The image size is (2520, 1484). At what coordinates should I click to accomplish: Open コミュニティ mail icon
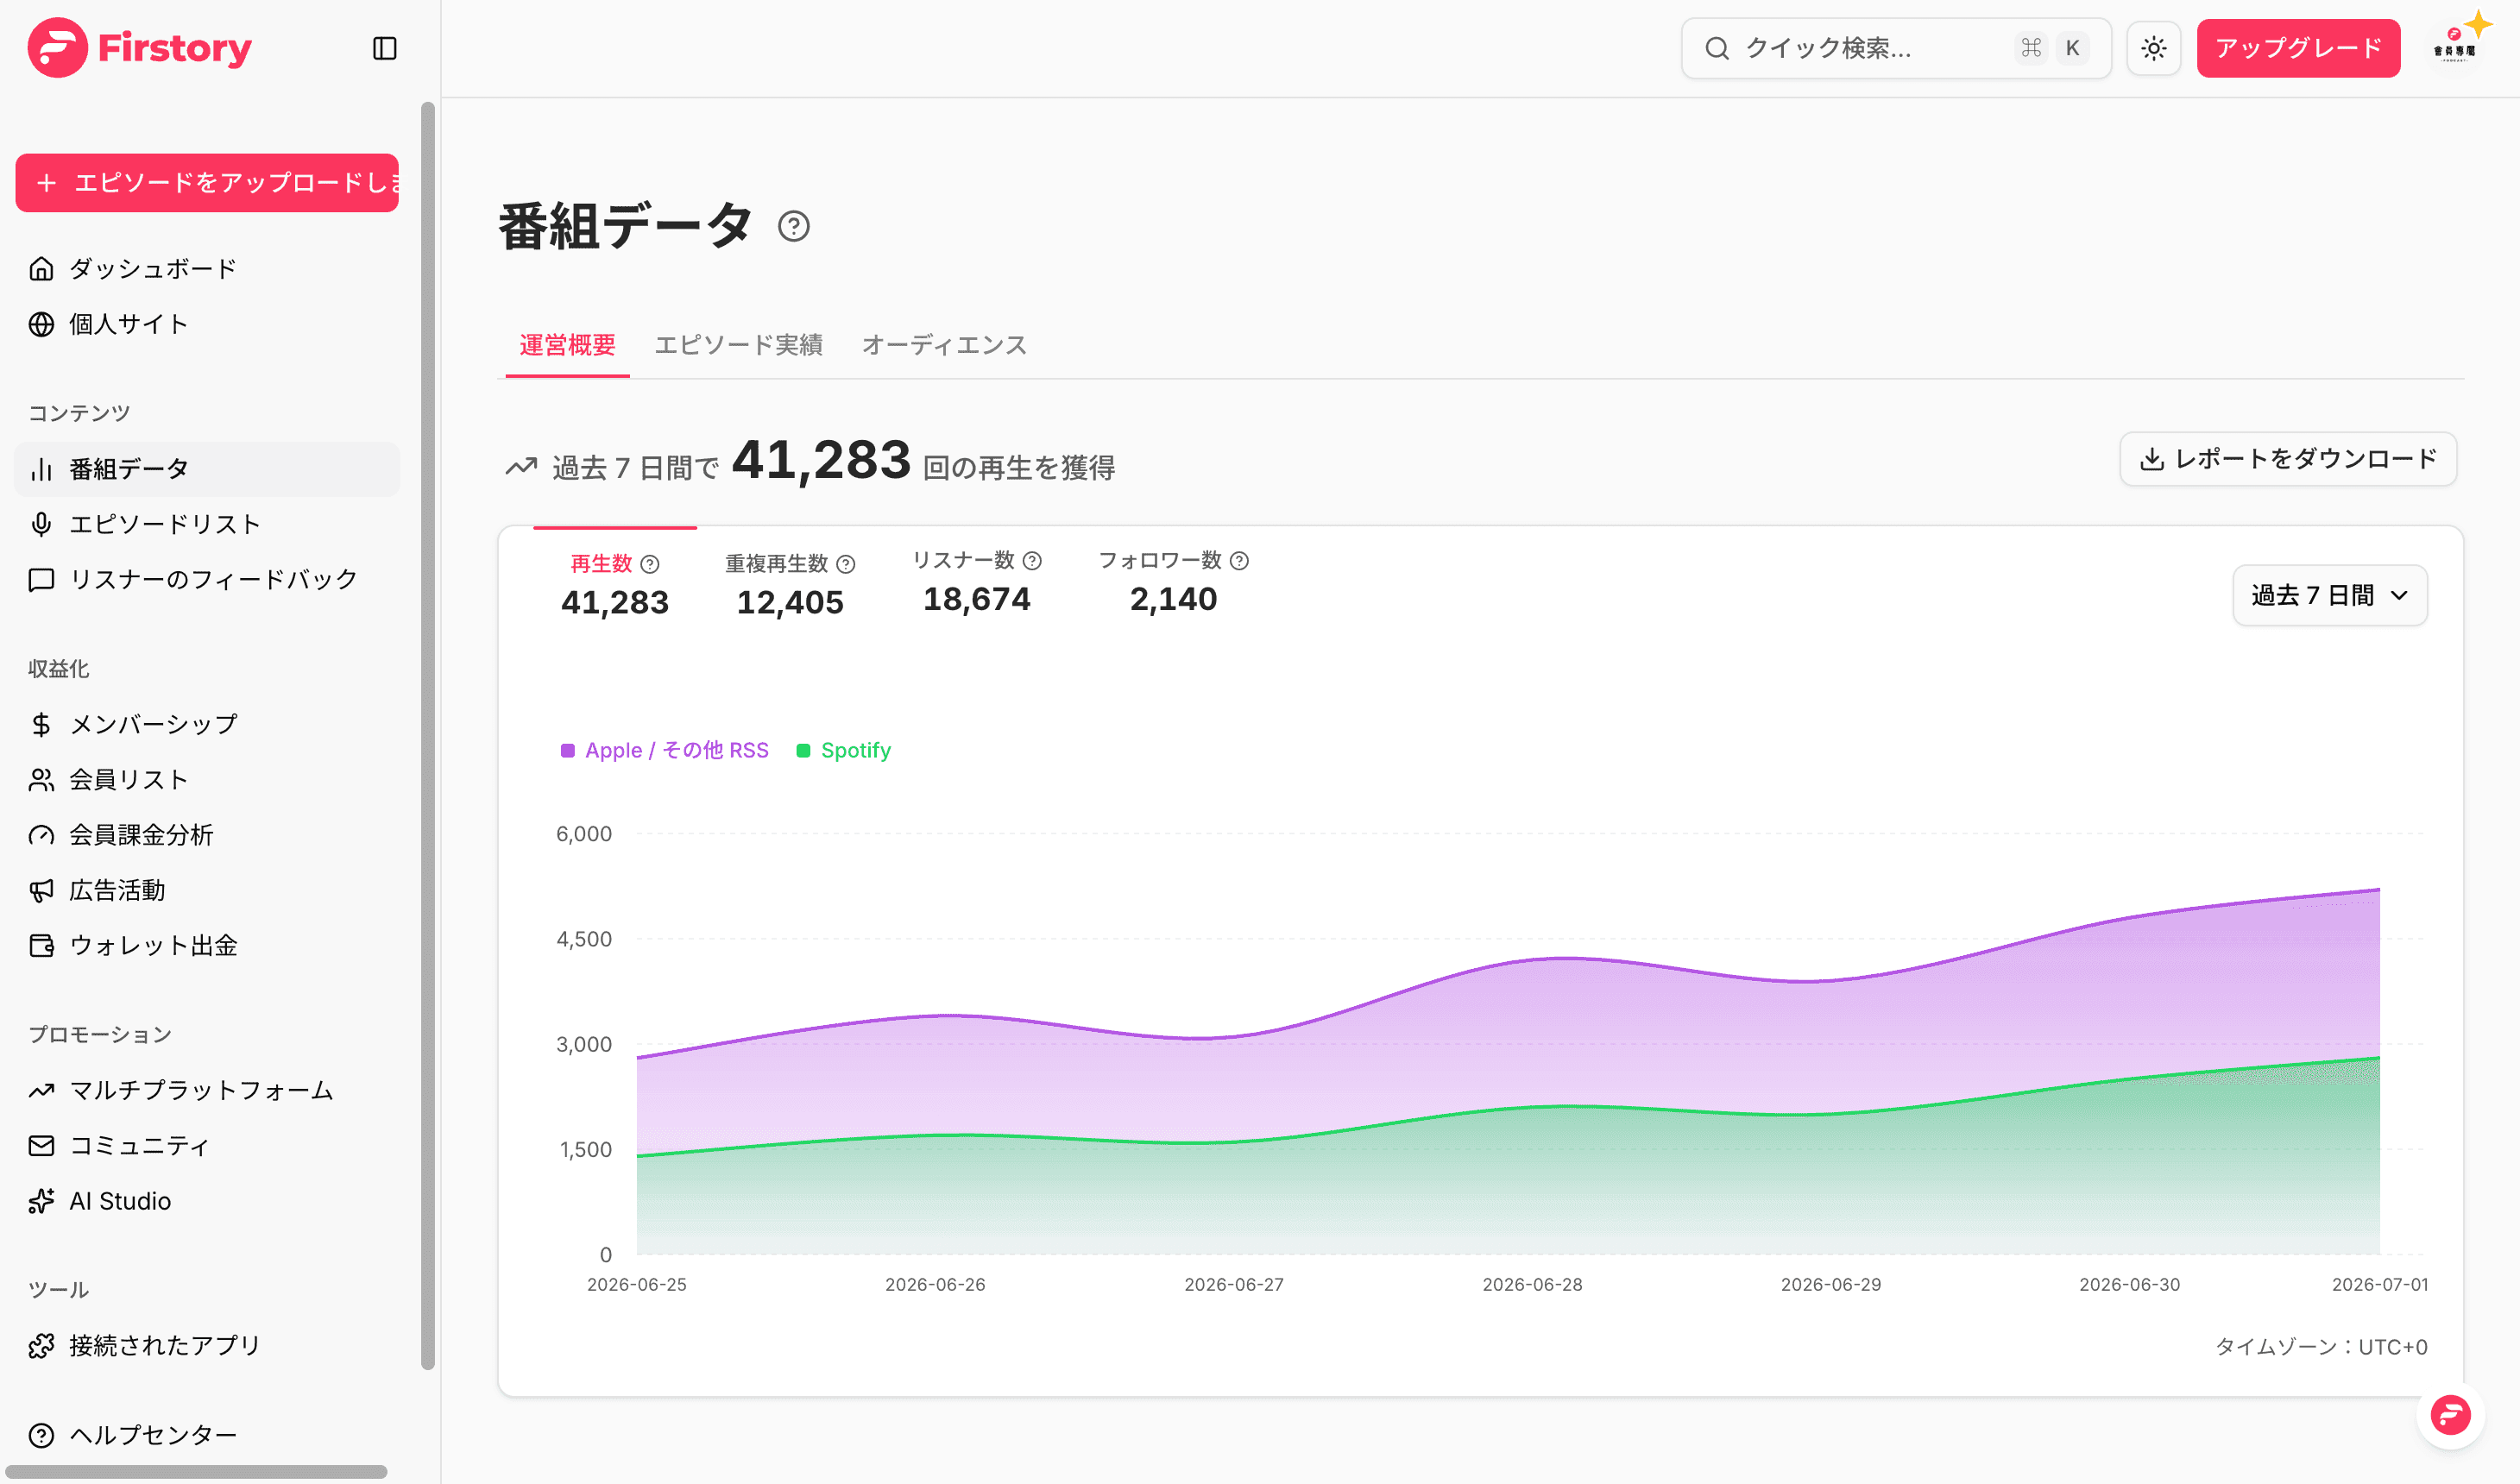41,1145
